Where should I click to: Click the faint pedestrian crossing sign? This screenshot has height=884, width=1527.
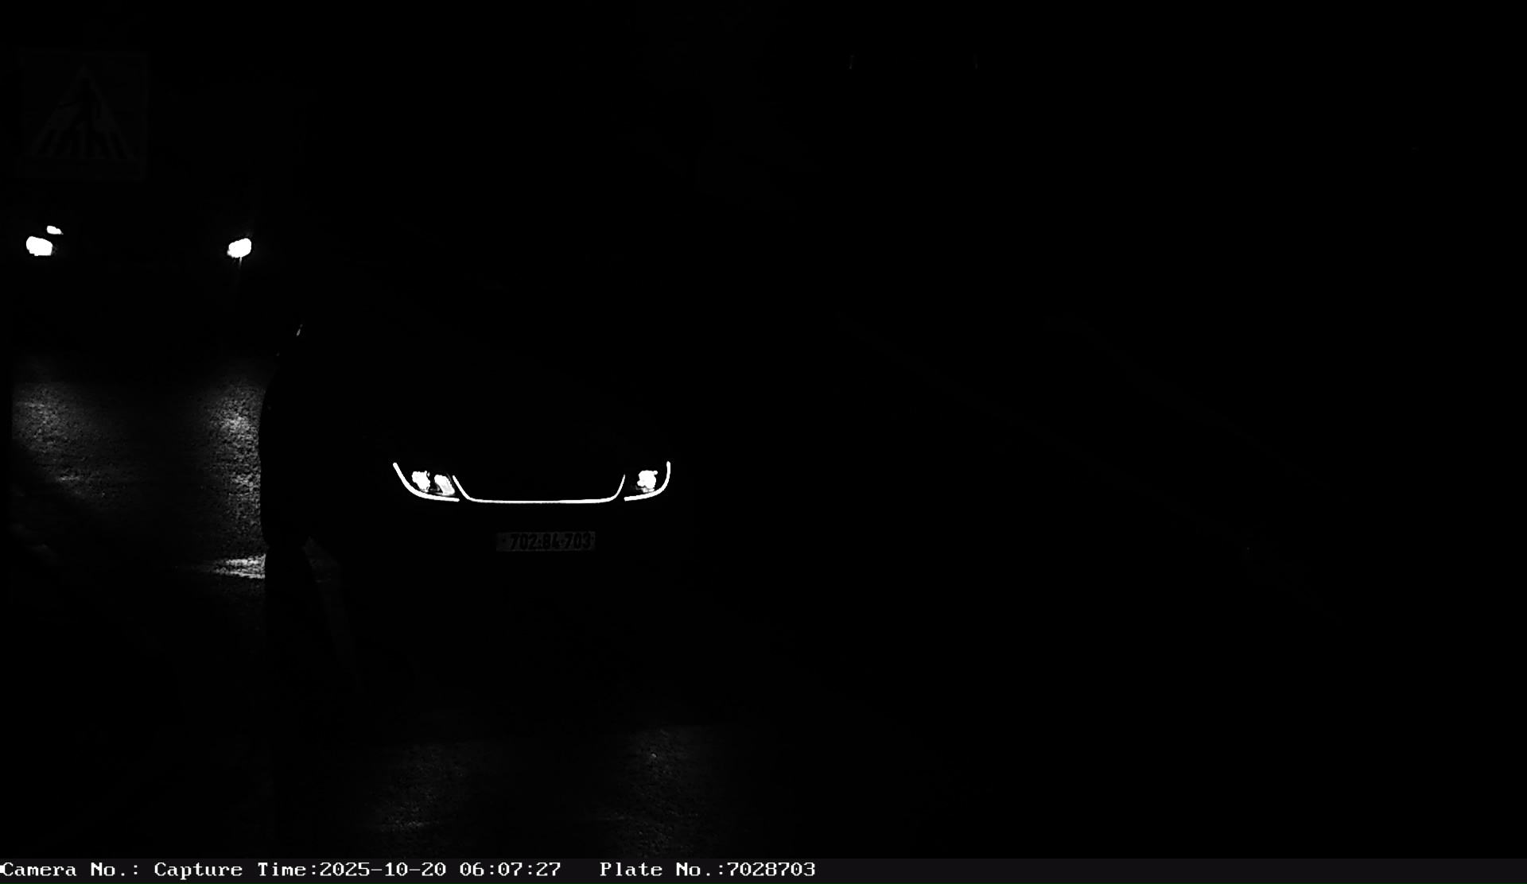83,116
